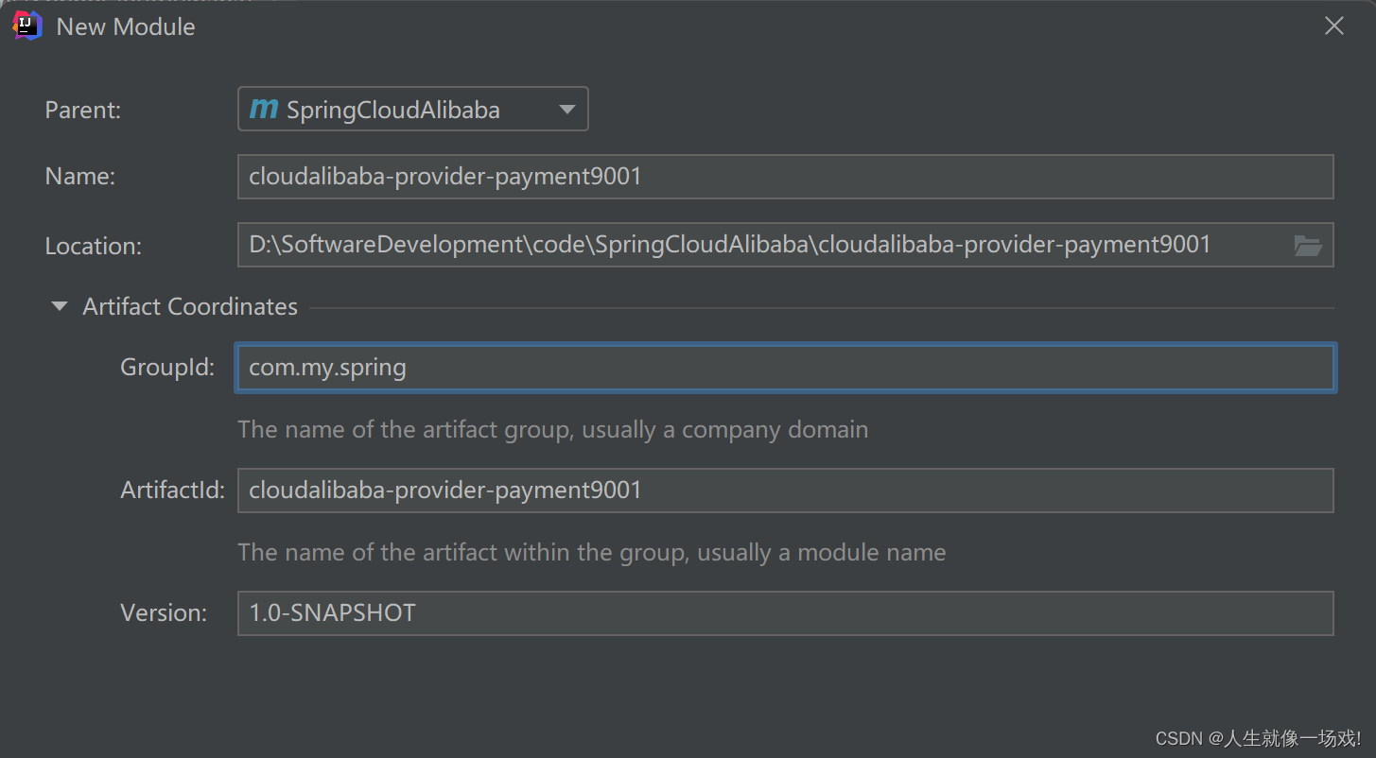Click the 'usually a module name' hint
Image resolution: width=1376 pixels, height=758 pixels.
[822, 553]
